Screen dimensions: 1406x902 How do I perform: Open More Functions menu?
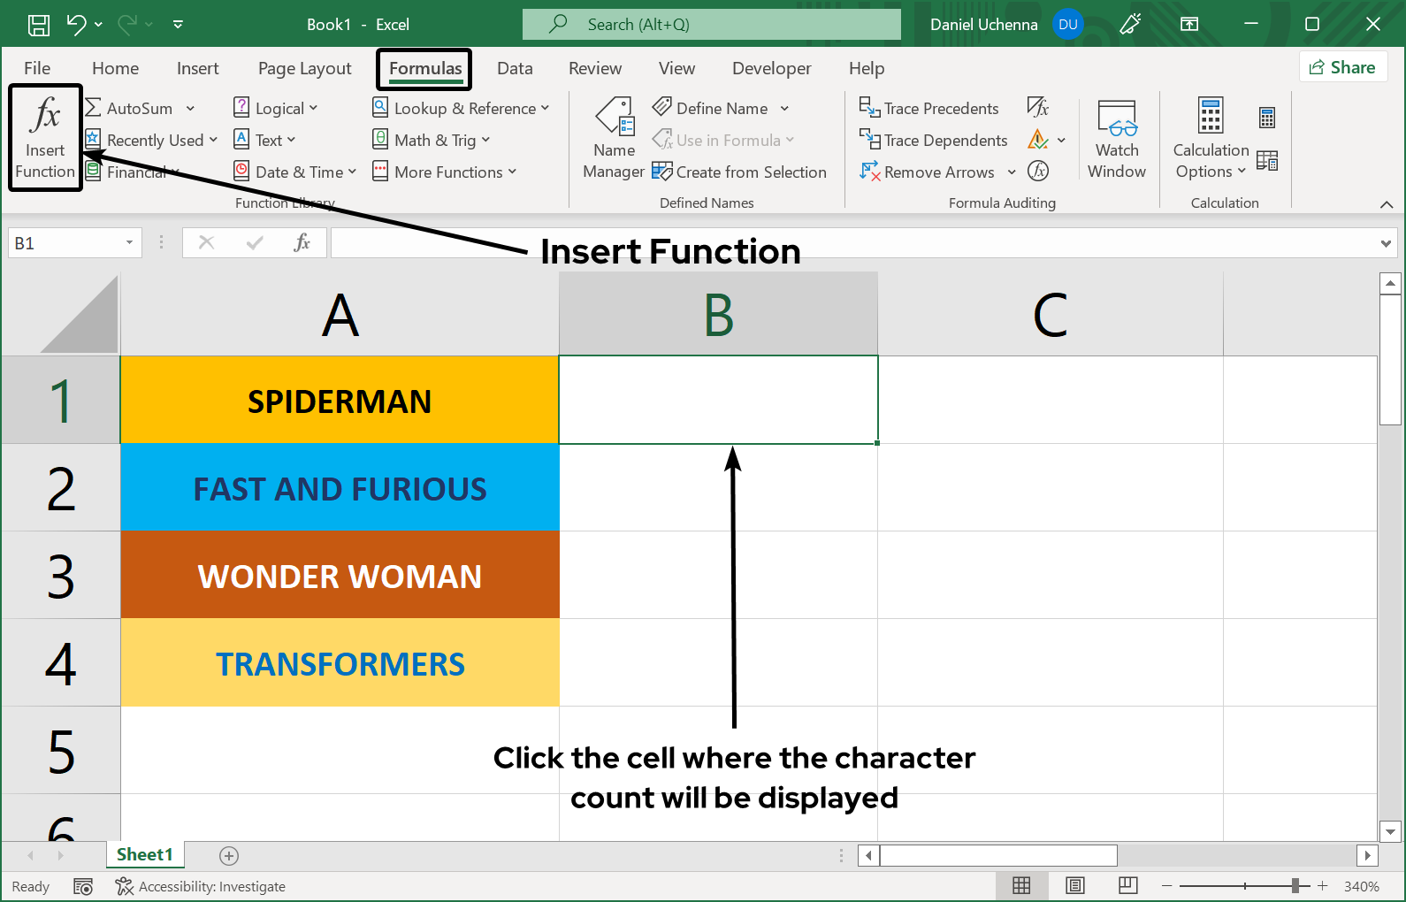click(444, 172)
